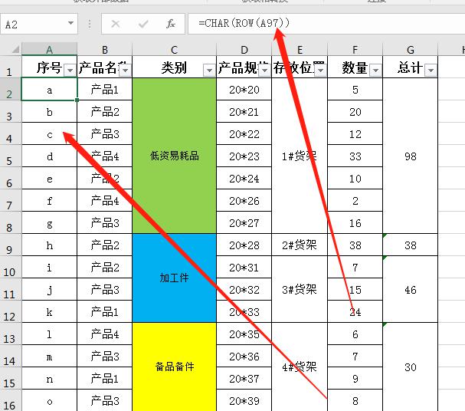Select column E header
The image size is (465, 411).
point(300,49)
